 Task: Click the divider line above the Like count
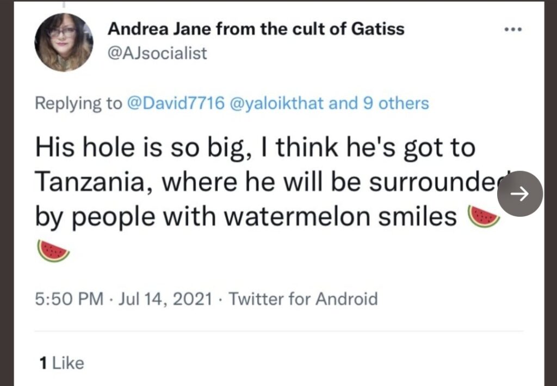(278, 331)
